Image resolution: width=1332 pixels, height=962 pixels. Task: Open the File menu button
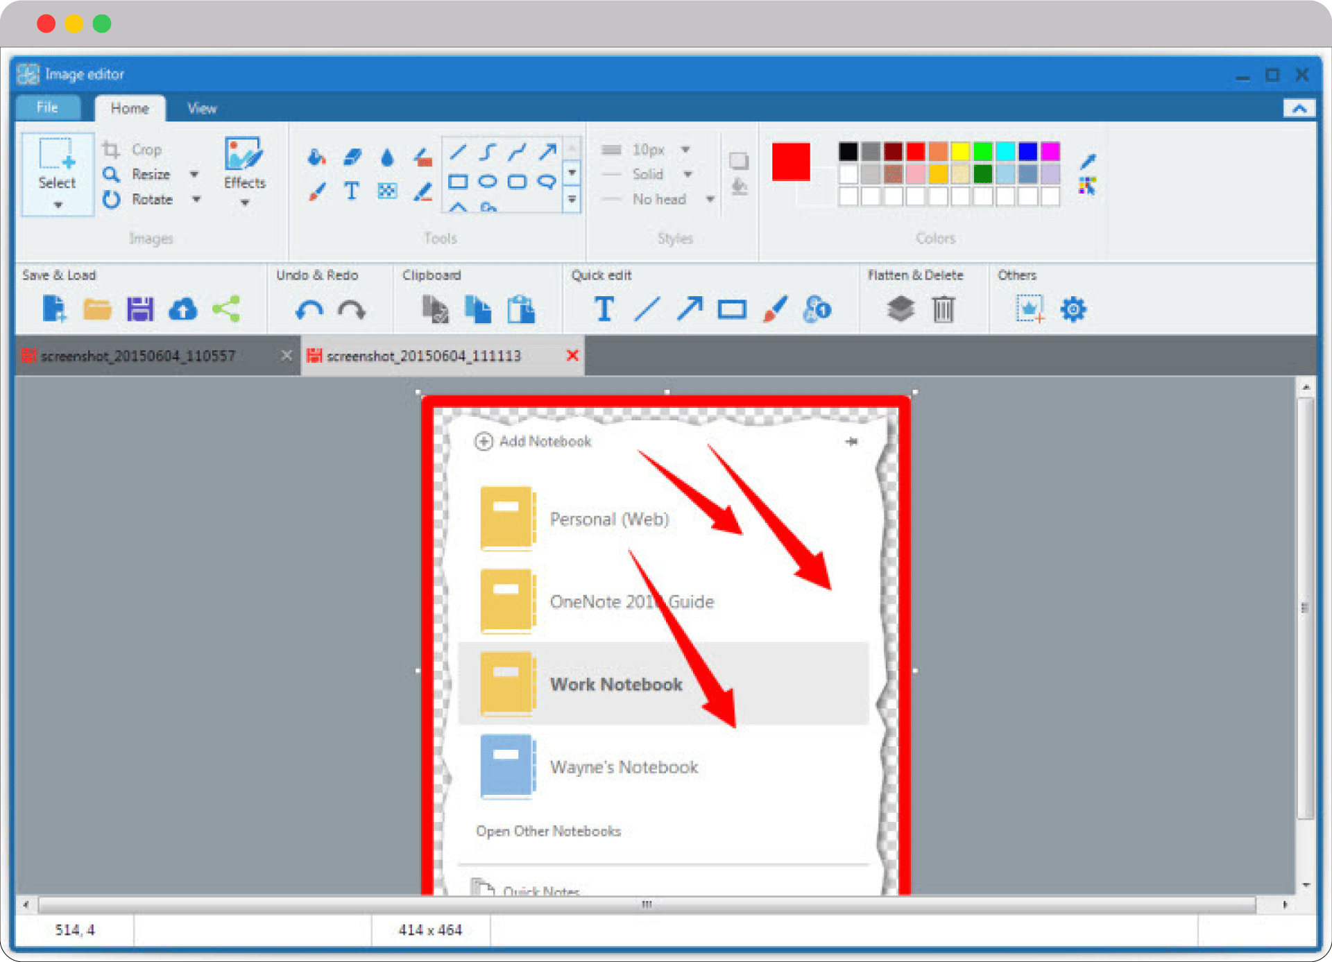47,108
